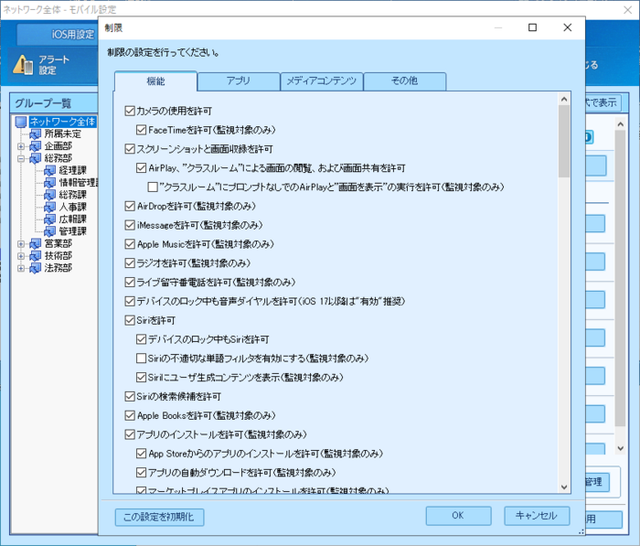Expand the 営業部 tree node
This screenshot has height=546, width=640.
(x=21, y=244)
